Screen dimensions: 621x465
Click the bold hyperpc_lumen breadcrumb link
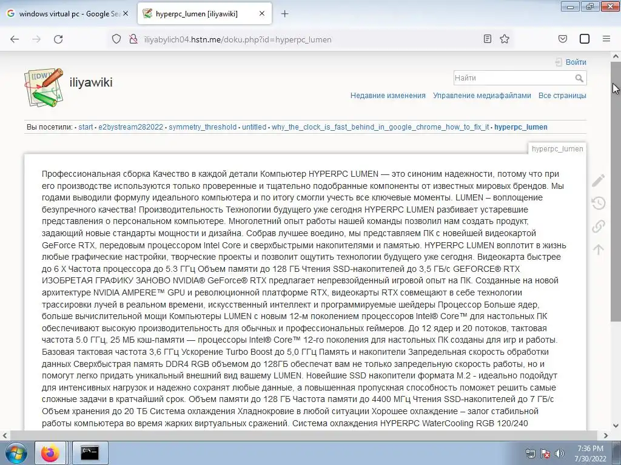coord(521,127)
